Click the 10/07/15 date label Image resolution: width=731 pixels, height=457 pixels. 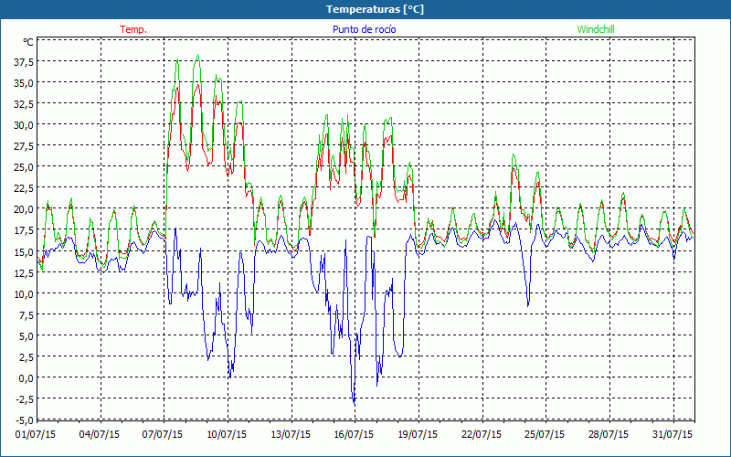pos(227,435)
